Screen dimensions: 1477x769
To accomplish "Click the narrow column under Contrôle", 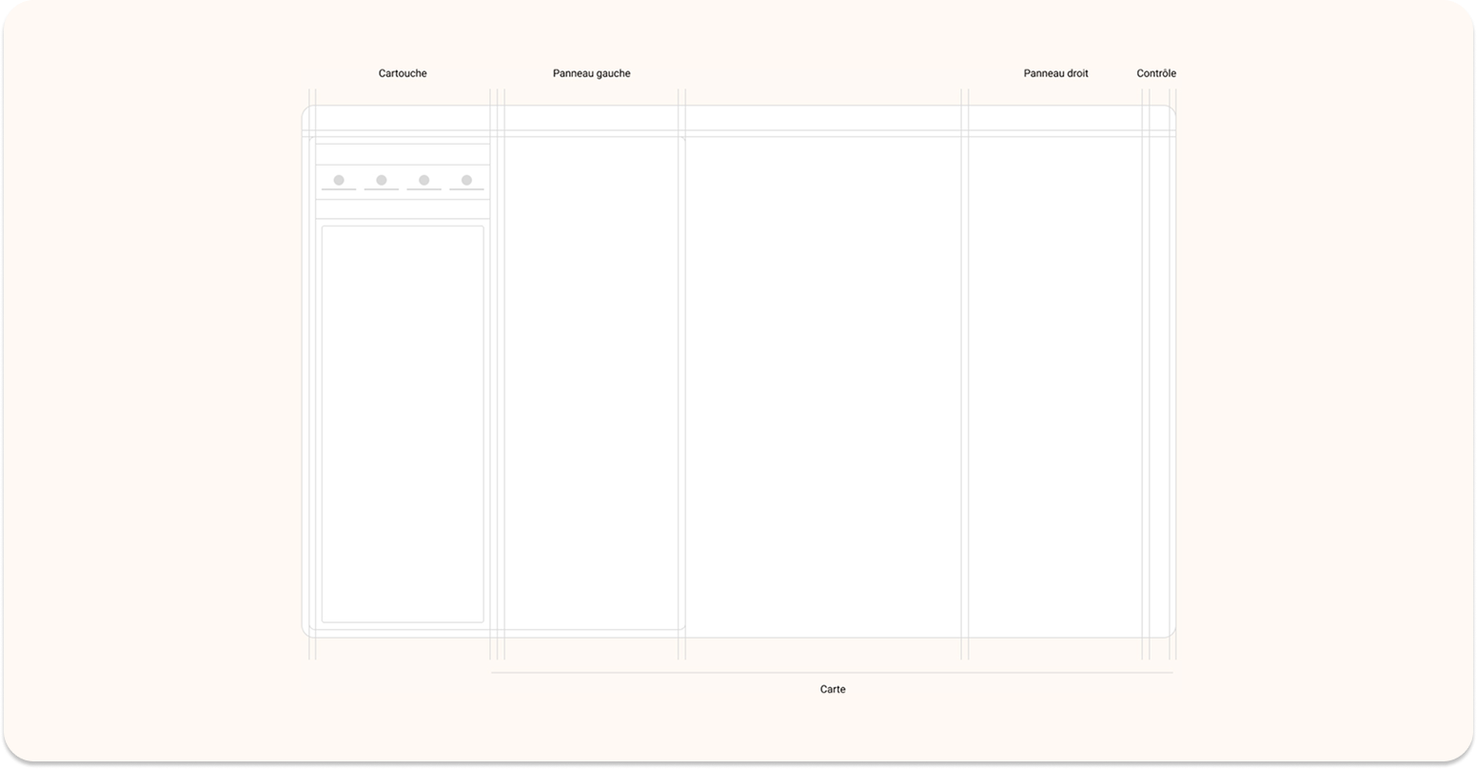I will 1159,381.
